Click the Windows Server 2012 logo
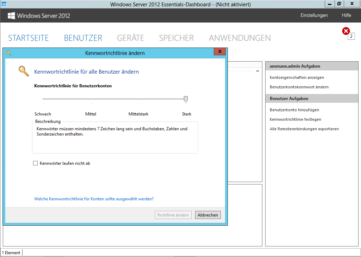The width and height of the screenshot is (361, 257). [x=39, y=15]
